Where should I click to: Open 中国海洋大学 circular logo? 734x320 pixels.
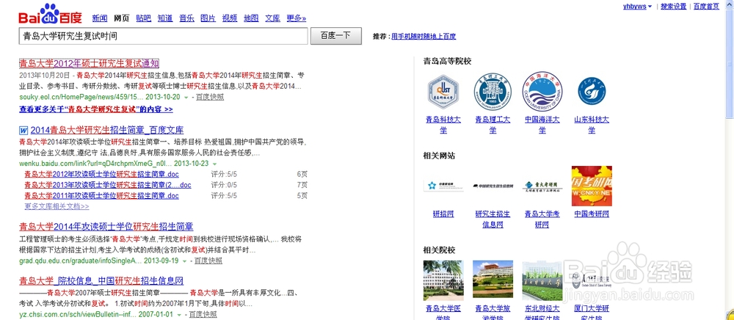pos(542,92)
